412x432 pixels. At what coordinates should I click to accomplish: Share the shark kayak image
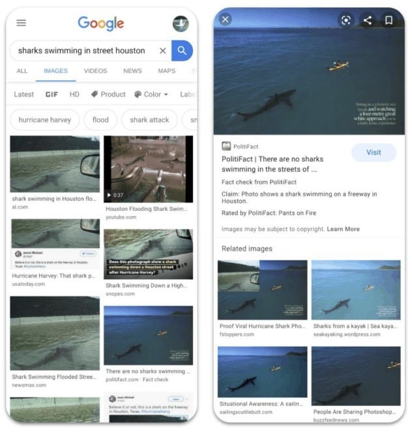(x=368, y=20)
